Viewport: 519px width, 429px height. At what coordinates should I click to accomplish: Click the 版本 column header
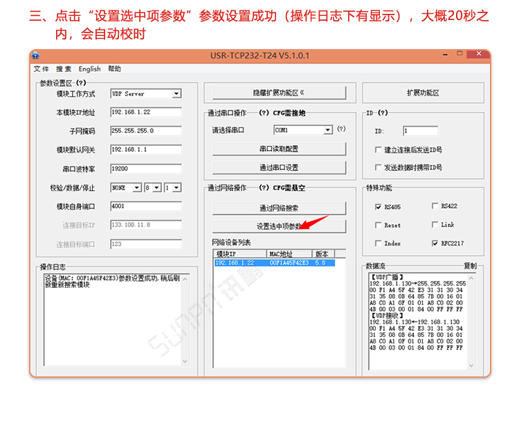click(323, 254)
